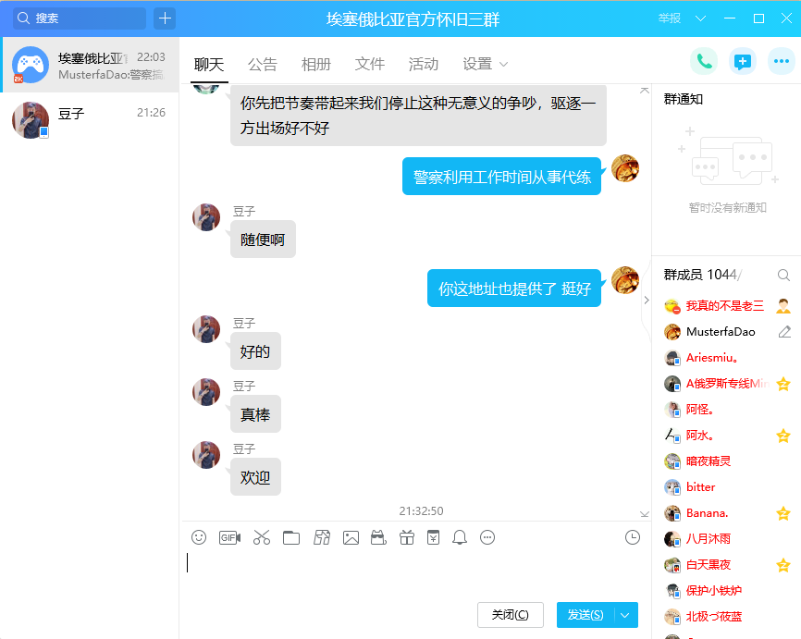This screenshot has height=639, width=801.
Task: Click the edit pencil next to MusterfaDao
Action: 784,332
